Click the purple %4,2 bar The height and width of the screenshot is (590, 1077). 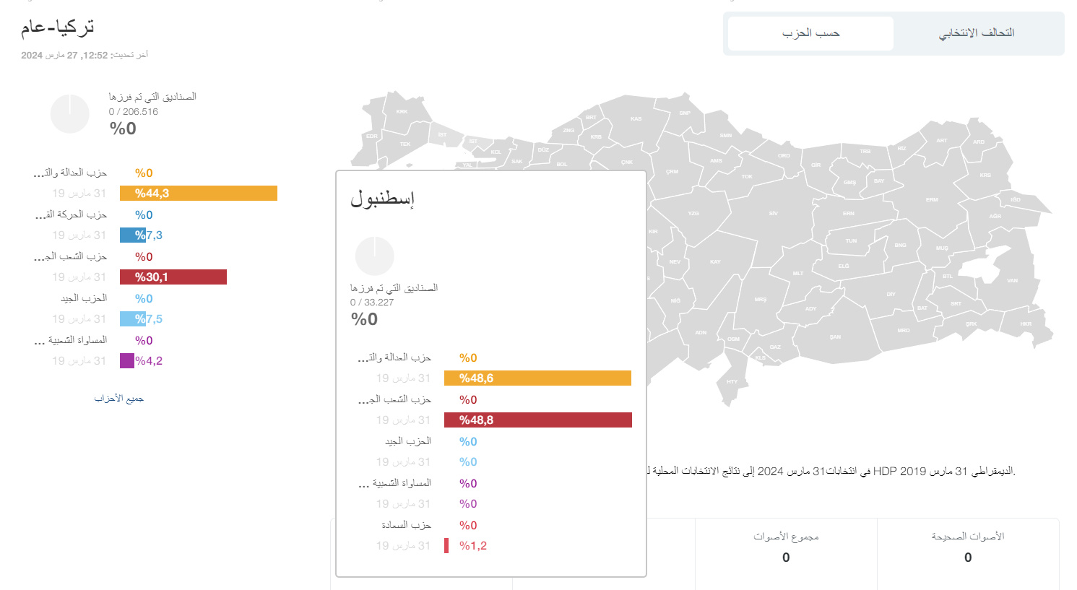point(127,361)
